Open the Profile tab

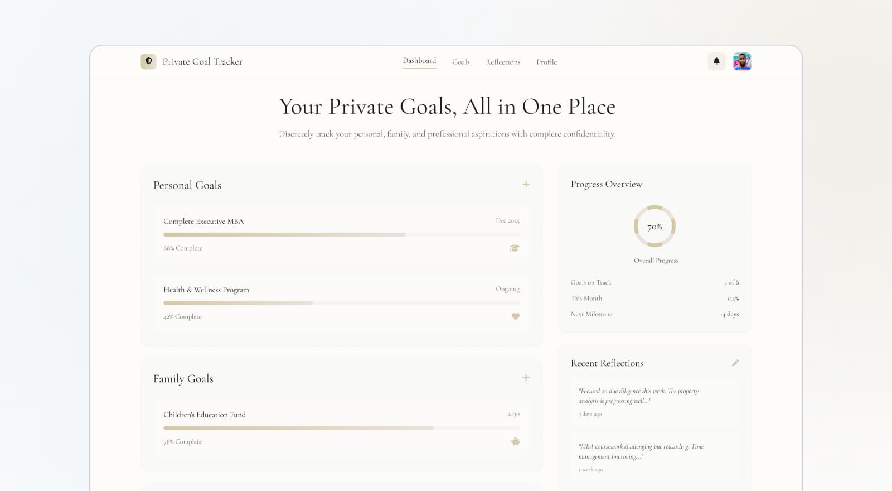pos(547,62)
